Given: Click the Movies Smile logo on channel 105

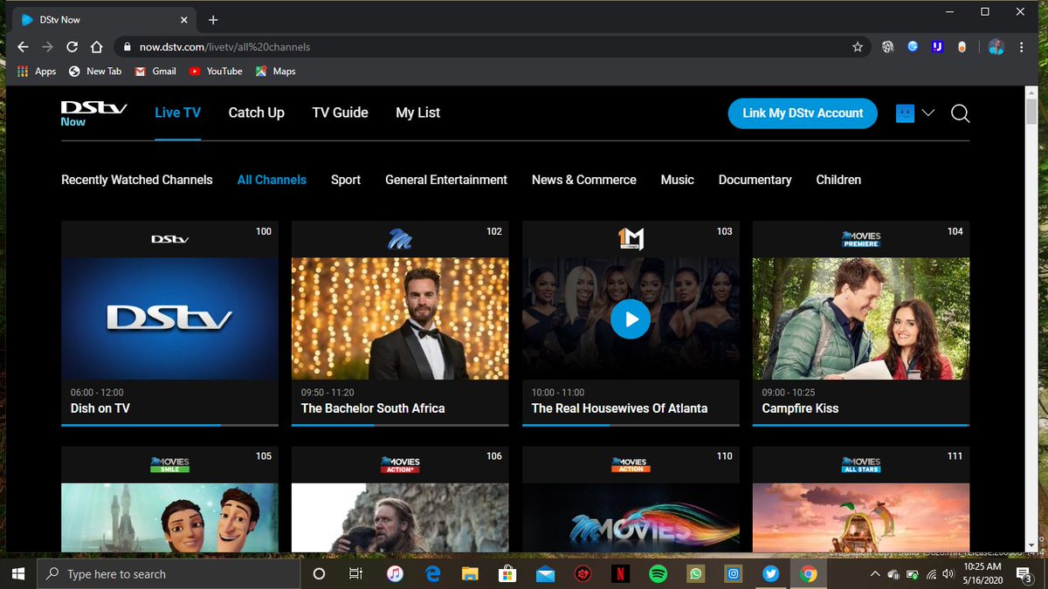Looking at the screenshot, I should [x=169, y=464].
